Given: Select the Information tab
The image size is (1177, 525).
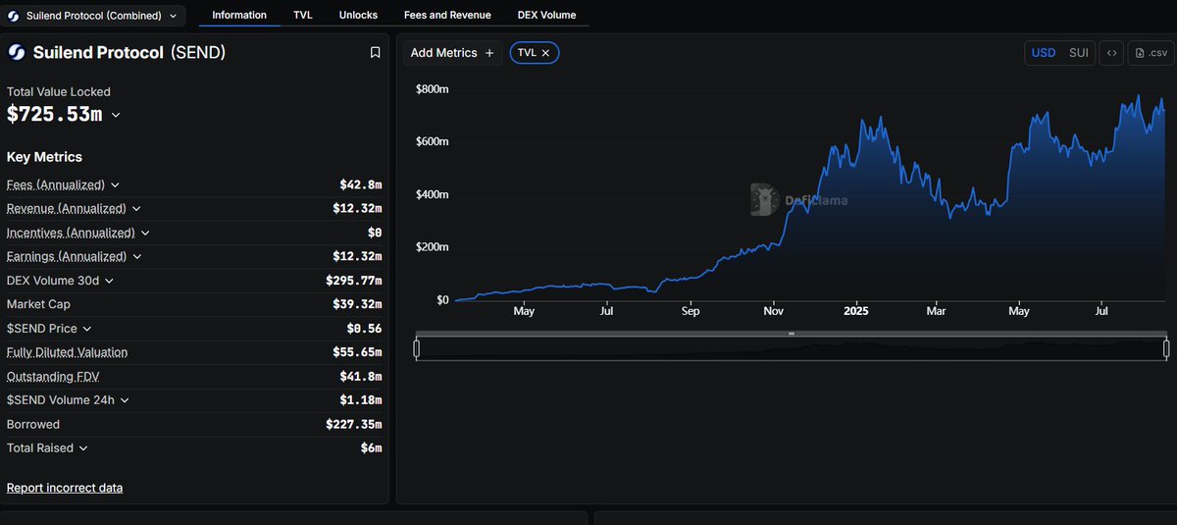Looking at the screenshot, I should tap(239, 16).
